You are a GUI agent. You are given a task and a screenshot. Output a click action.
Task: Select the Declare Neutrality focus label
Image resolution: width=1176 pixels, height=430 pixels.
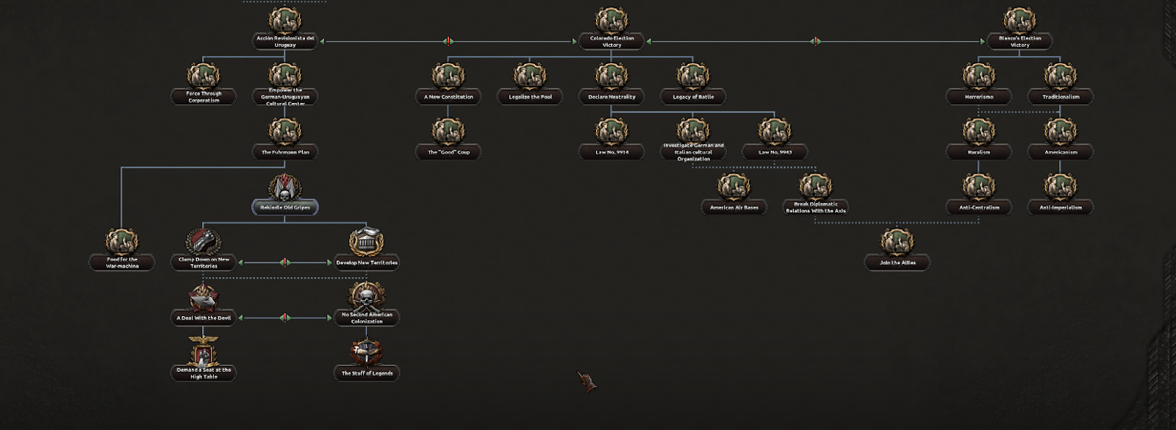point(612,97)
